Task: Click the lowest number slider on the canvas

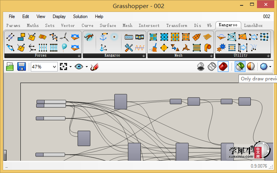Action: point(50,155)
